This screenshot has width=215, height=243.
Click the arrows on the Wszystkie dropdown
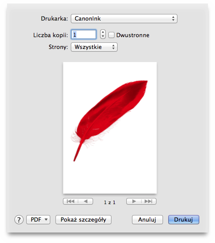tap(113, 47)
